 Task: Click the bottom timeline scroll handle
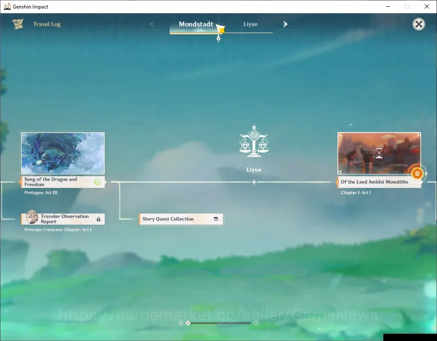pos(188,323)
